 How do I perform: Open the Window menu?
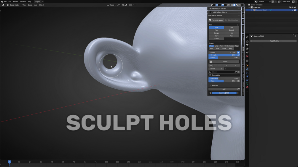(x=23, y=1)
